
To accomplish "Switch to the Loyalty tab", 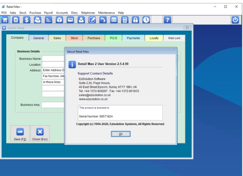I will (x=154, y=38).
